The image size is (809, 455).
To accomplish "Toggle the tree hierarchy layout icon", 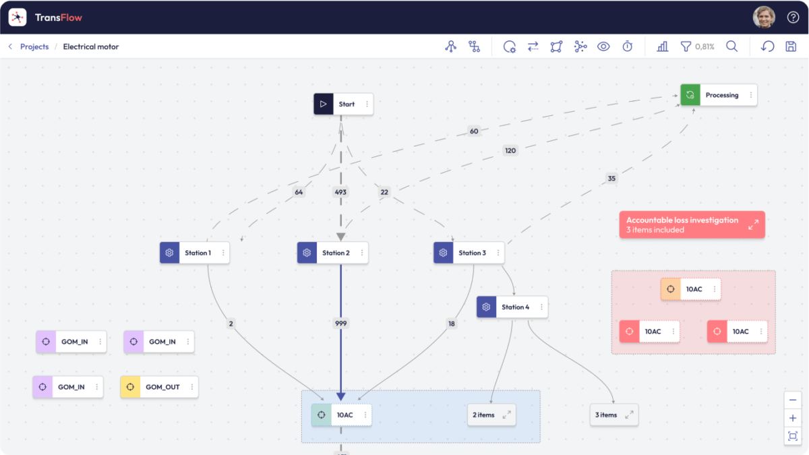I will pyautogui.click(x=475, y=47).
